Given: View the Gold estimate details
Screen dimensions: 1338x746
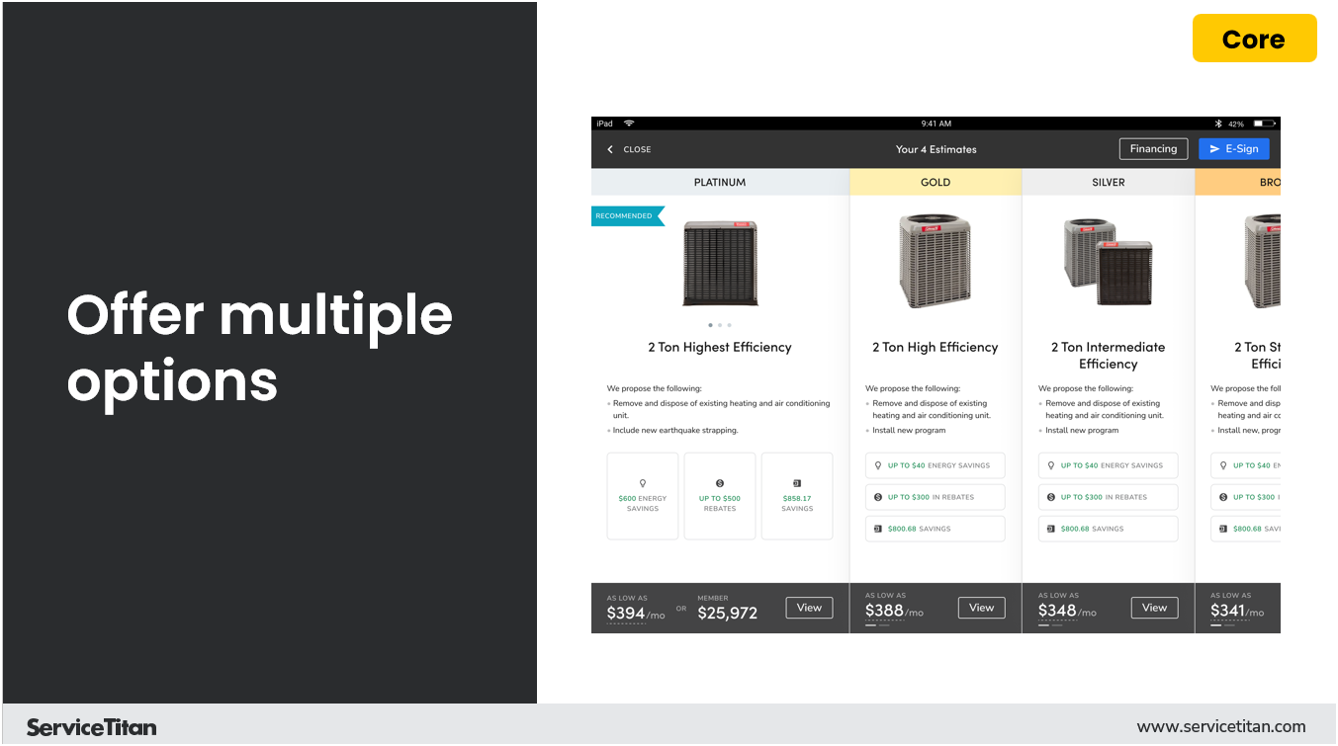Looking at the screenshot, I should [x=981, y=608].
